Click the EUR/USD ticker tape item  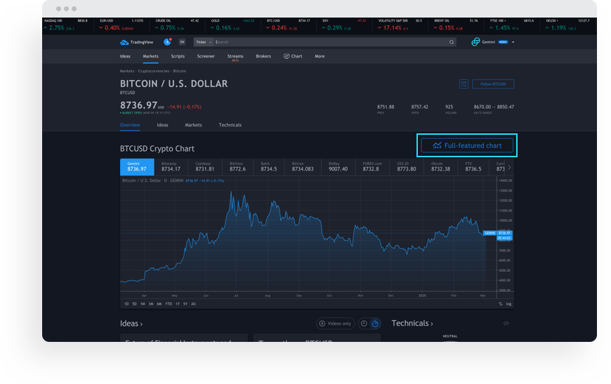pos(121,25)
